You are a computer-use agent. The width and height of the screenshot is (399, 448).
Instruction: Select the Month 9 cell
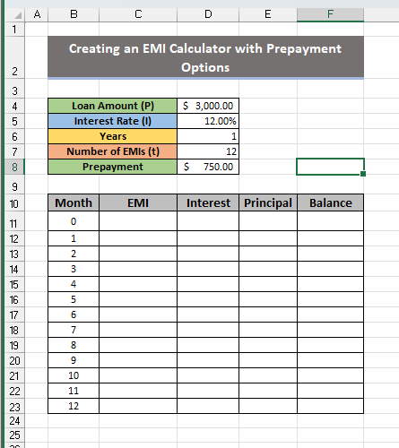(74, 360)
